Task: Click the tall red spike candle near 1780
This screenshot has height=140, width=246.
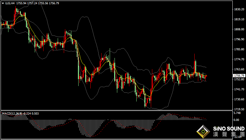Action: 195,63
